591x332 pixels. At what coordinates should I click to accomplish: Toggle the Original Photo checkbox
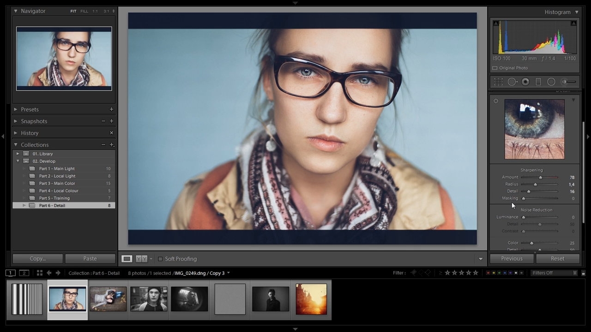(x=495, y=68)
